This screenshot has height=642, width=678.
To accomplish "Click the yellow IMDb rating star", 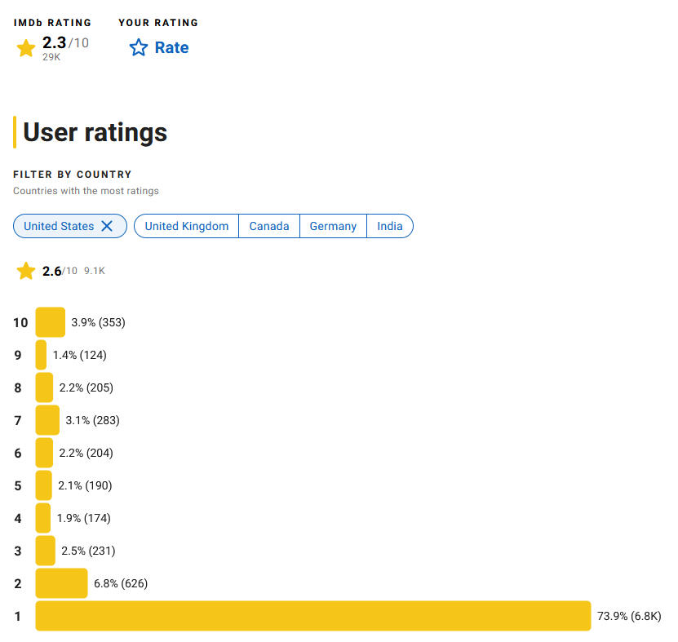I will (26, 48).
